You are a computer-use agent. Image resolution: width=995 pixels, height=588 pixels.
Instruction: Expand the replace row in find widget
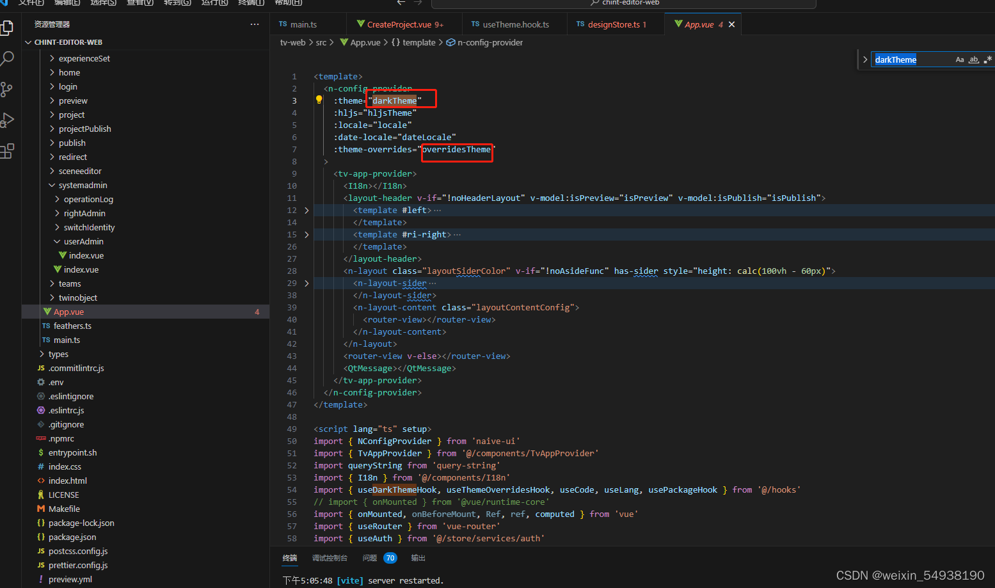pos(865,60)
